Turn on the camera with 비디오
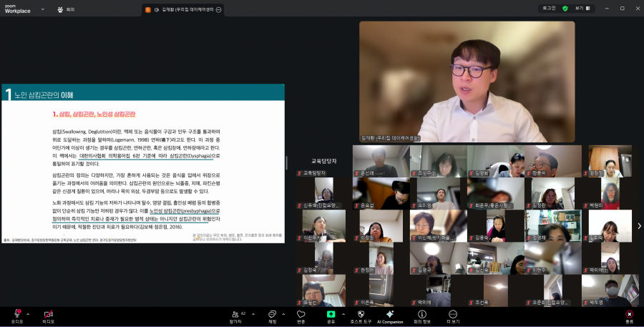This screenshot has height=327, width=644. (49, 315)
